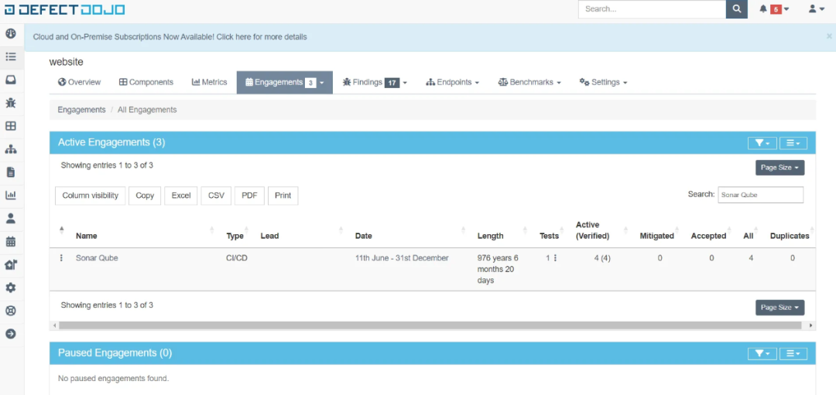Click the table Search field containing Sonar Qube

click(x=760, y=195)
